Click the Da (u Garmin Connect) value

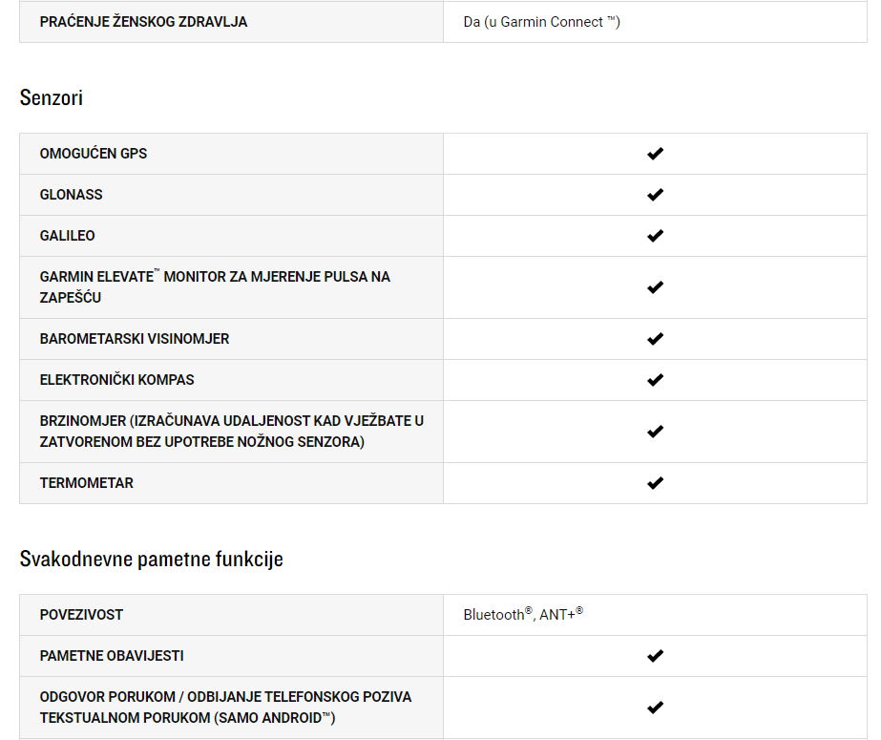pos(541,22)
